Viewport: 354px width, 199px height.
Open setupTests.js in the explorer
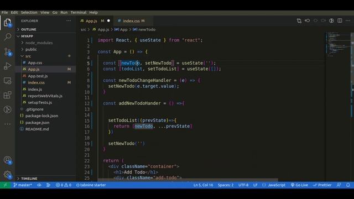(45, 102)
